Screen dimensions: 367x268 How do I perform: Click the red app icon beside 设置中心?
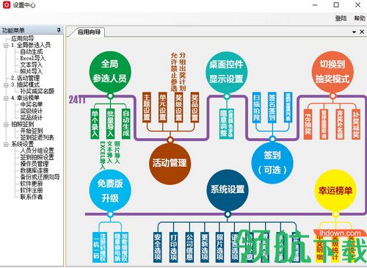(7, 4)
